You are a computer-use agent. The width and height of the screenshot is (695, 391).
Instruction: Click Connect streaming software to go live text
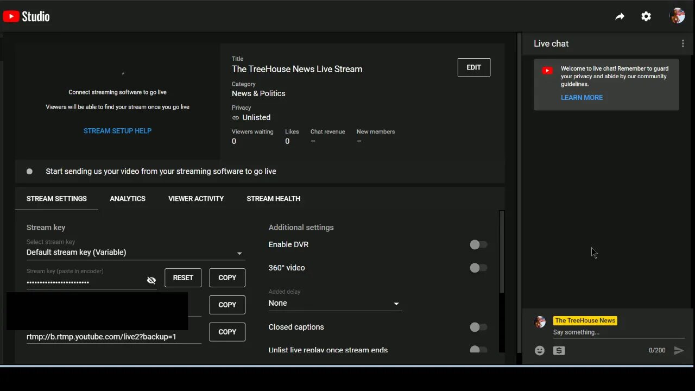coord(117,92)
